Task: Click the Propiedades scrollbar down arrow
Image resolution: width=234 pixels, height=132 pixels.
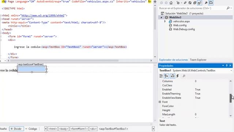Action: (231, 116)
